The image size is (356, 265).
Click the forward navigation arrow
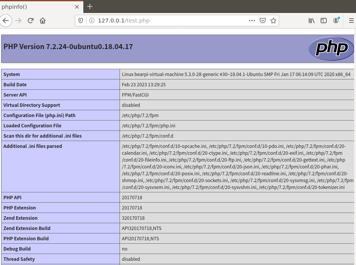[18, 20]
